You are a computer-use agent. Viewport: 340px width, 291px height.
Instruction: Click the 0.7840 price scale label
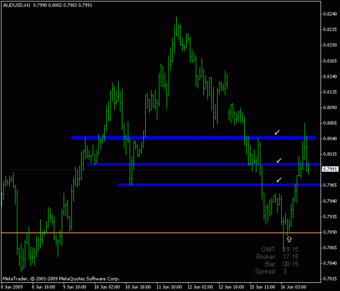330,263
